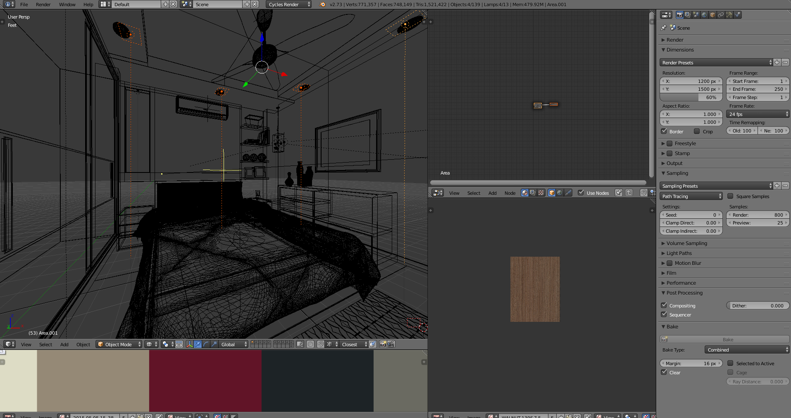The width and height of the screenshot is (791, 418).
Task: Select the compositing nodes tree icon
Action: tap(533, 193)
